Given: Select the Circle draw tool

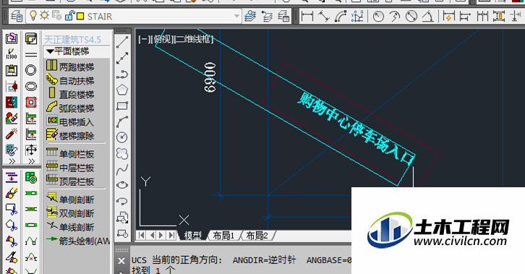Looking at the screenshot, I should [122, 137].
